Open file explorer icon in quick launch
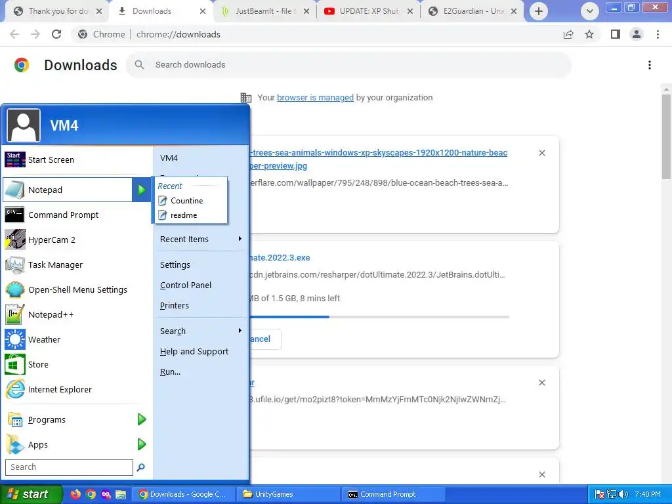The width and height of the screenshot is (672, 504). pos(121,494)
